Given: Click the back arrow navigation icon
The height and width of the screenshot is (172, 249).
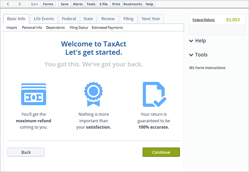Looking at the screenshot, I should click(x=8, y=4).
